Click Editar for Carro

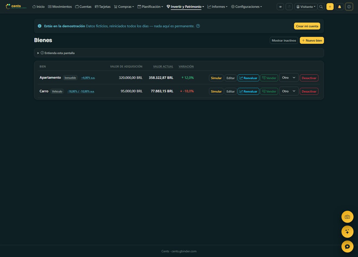click(x=231, y=91)
